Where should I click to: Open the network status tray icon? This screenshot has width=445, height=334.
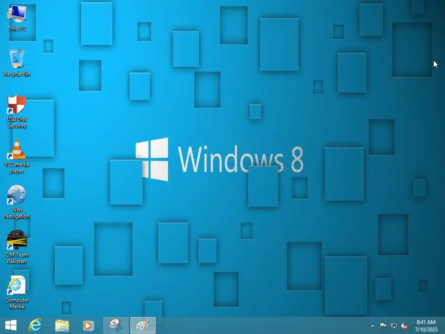click(x=393, y=325)
